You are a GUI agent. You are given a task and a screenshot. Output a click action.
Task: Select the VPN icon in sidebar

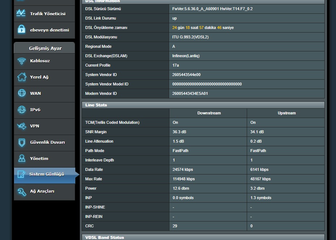pos(22,126)
